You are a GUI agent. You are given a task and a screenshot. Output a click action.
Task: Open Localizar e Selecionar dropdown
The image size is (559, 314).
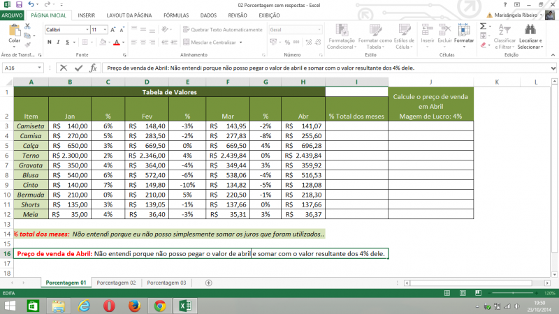(x=530, y=37)
